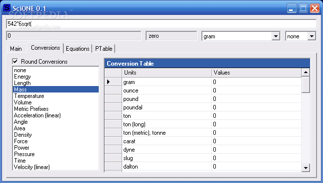
Task: Click the gram row selector arrow
Action: pos(113,82)
